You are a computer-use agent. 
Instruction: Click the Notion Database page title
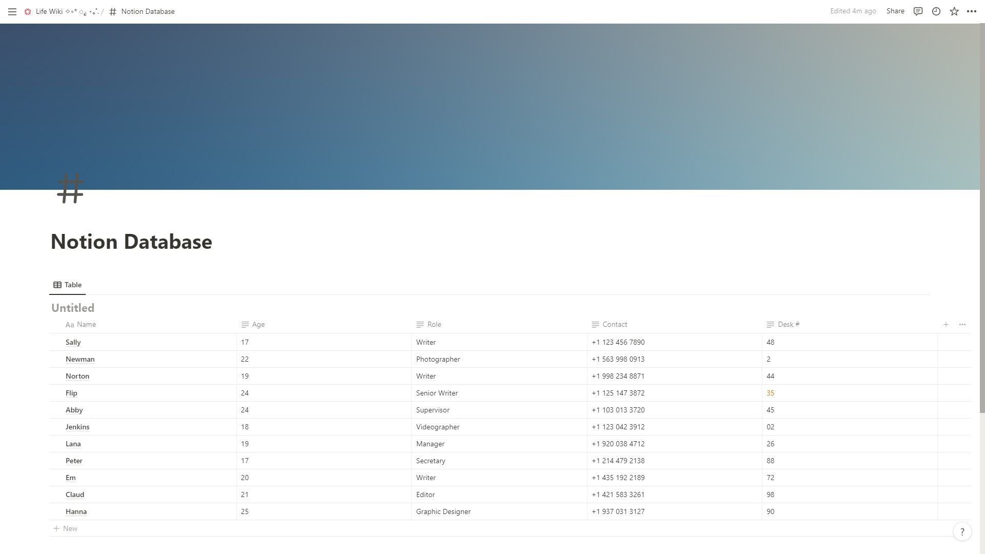pos(131,242)
